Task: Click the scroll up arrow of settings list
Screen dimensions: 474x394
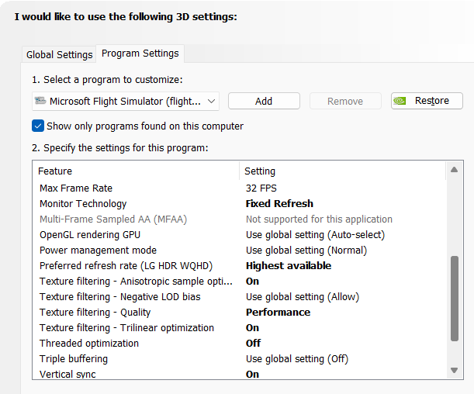Action: [454, 170]
